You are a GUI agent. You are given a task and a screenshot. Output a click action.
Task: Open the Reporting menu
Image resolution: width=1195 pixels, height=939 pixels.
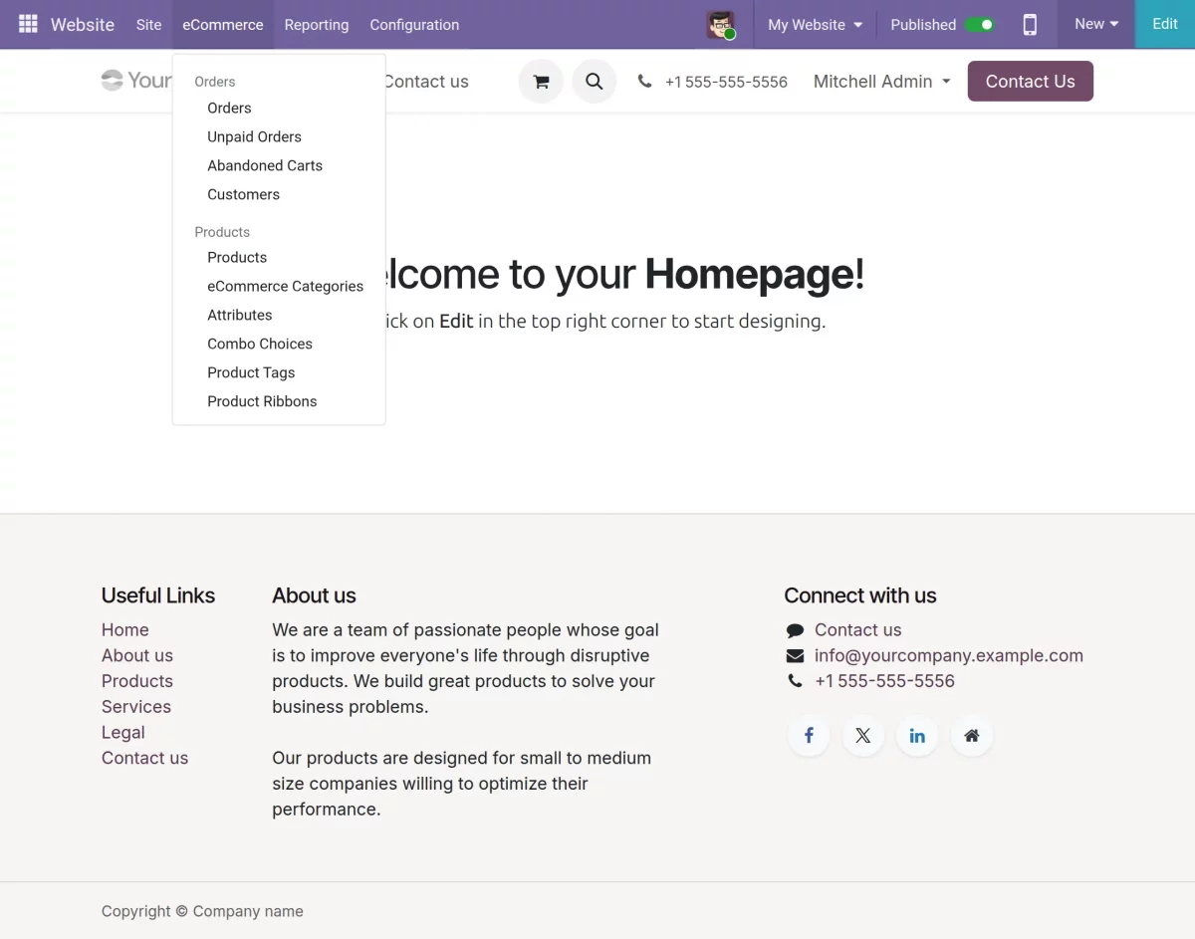pyautogui.click(x=317, y=25)
